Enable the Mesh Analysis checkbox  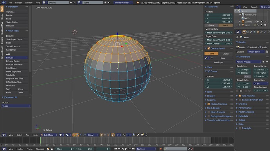(x=209, y=112)
